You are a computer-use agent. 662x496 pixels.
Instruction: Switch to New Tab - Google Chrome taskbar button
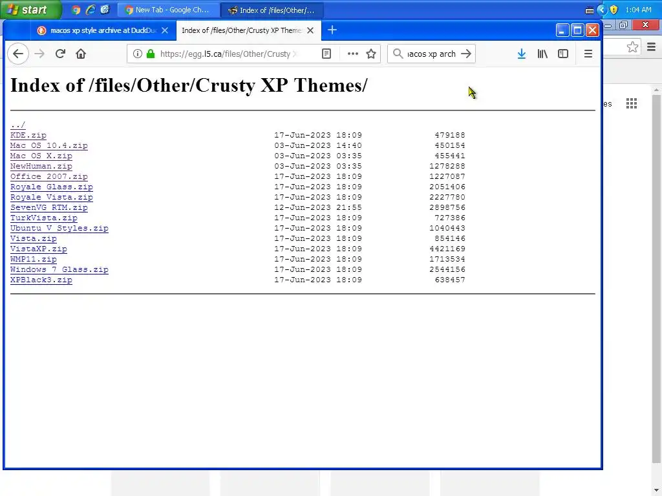point(167,10)
